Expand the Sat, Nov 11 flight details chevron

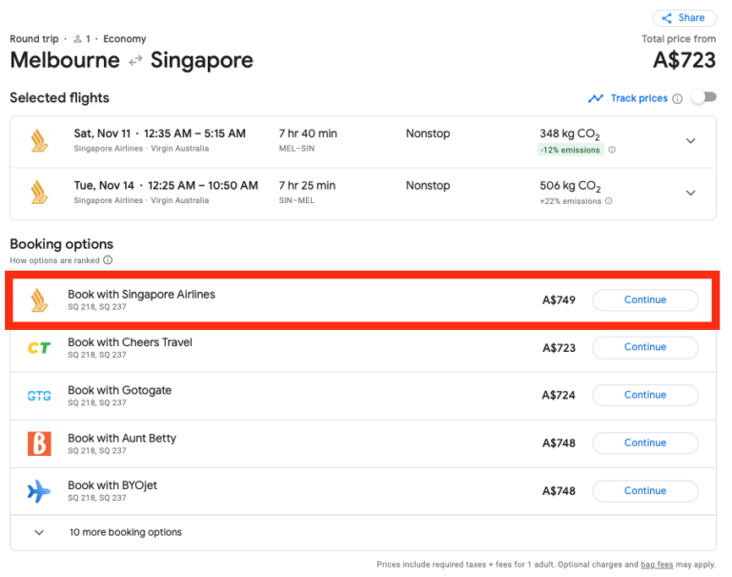tap(691, 140)
